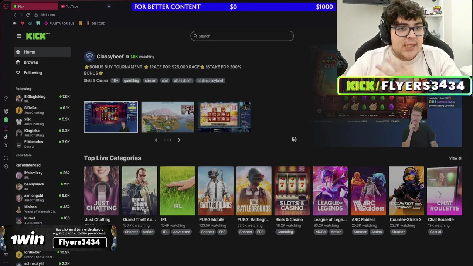473x266 pixels.
Task: Focus the Kick search box
Action: click(242, 36)
